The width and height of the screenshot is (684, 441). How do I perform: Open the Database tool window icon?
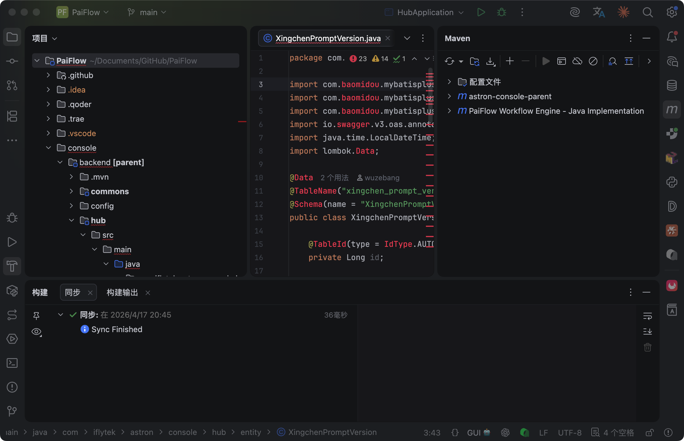click(x=672, y=86)
